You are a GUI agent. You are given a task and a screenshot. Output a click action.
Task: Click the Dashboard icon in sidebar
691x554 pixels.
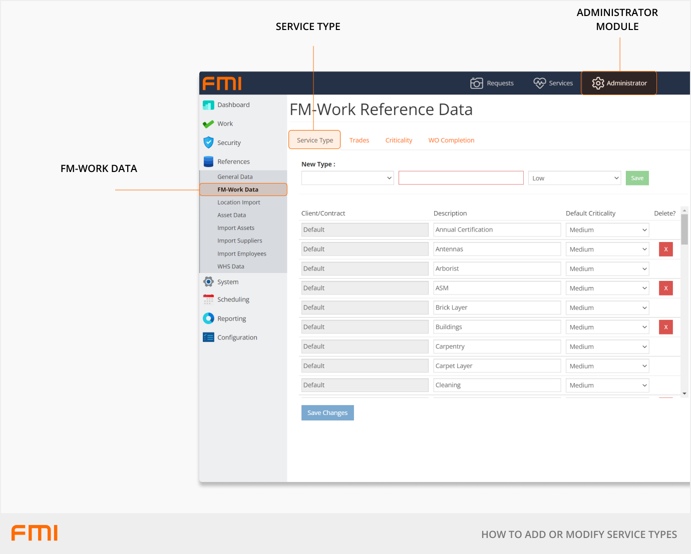(208, 105)
